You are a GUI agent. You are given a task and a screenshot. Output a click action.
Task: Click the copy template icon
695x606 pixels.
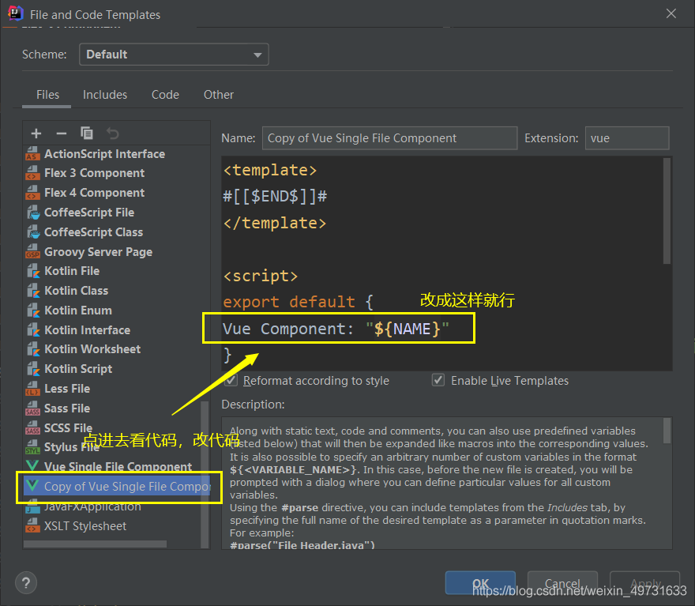coord(87,134)
